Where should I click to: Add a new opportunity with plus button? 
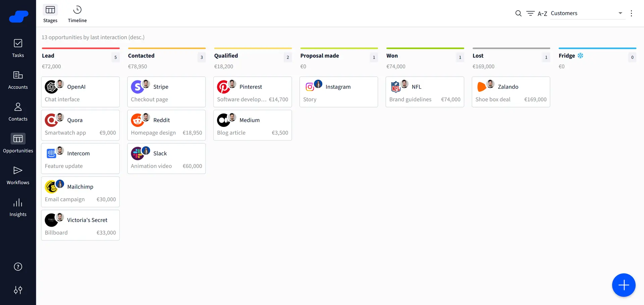(x=624, y=285)
